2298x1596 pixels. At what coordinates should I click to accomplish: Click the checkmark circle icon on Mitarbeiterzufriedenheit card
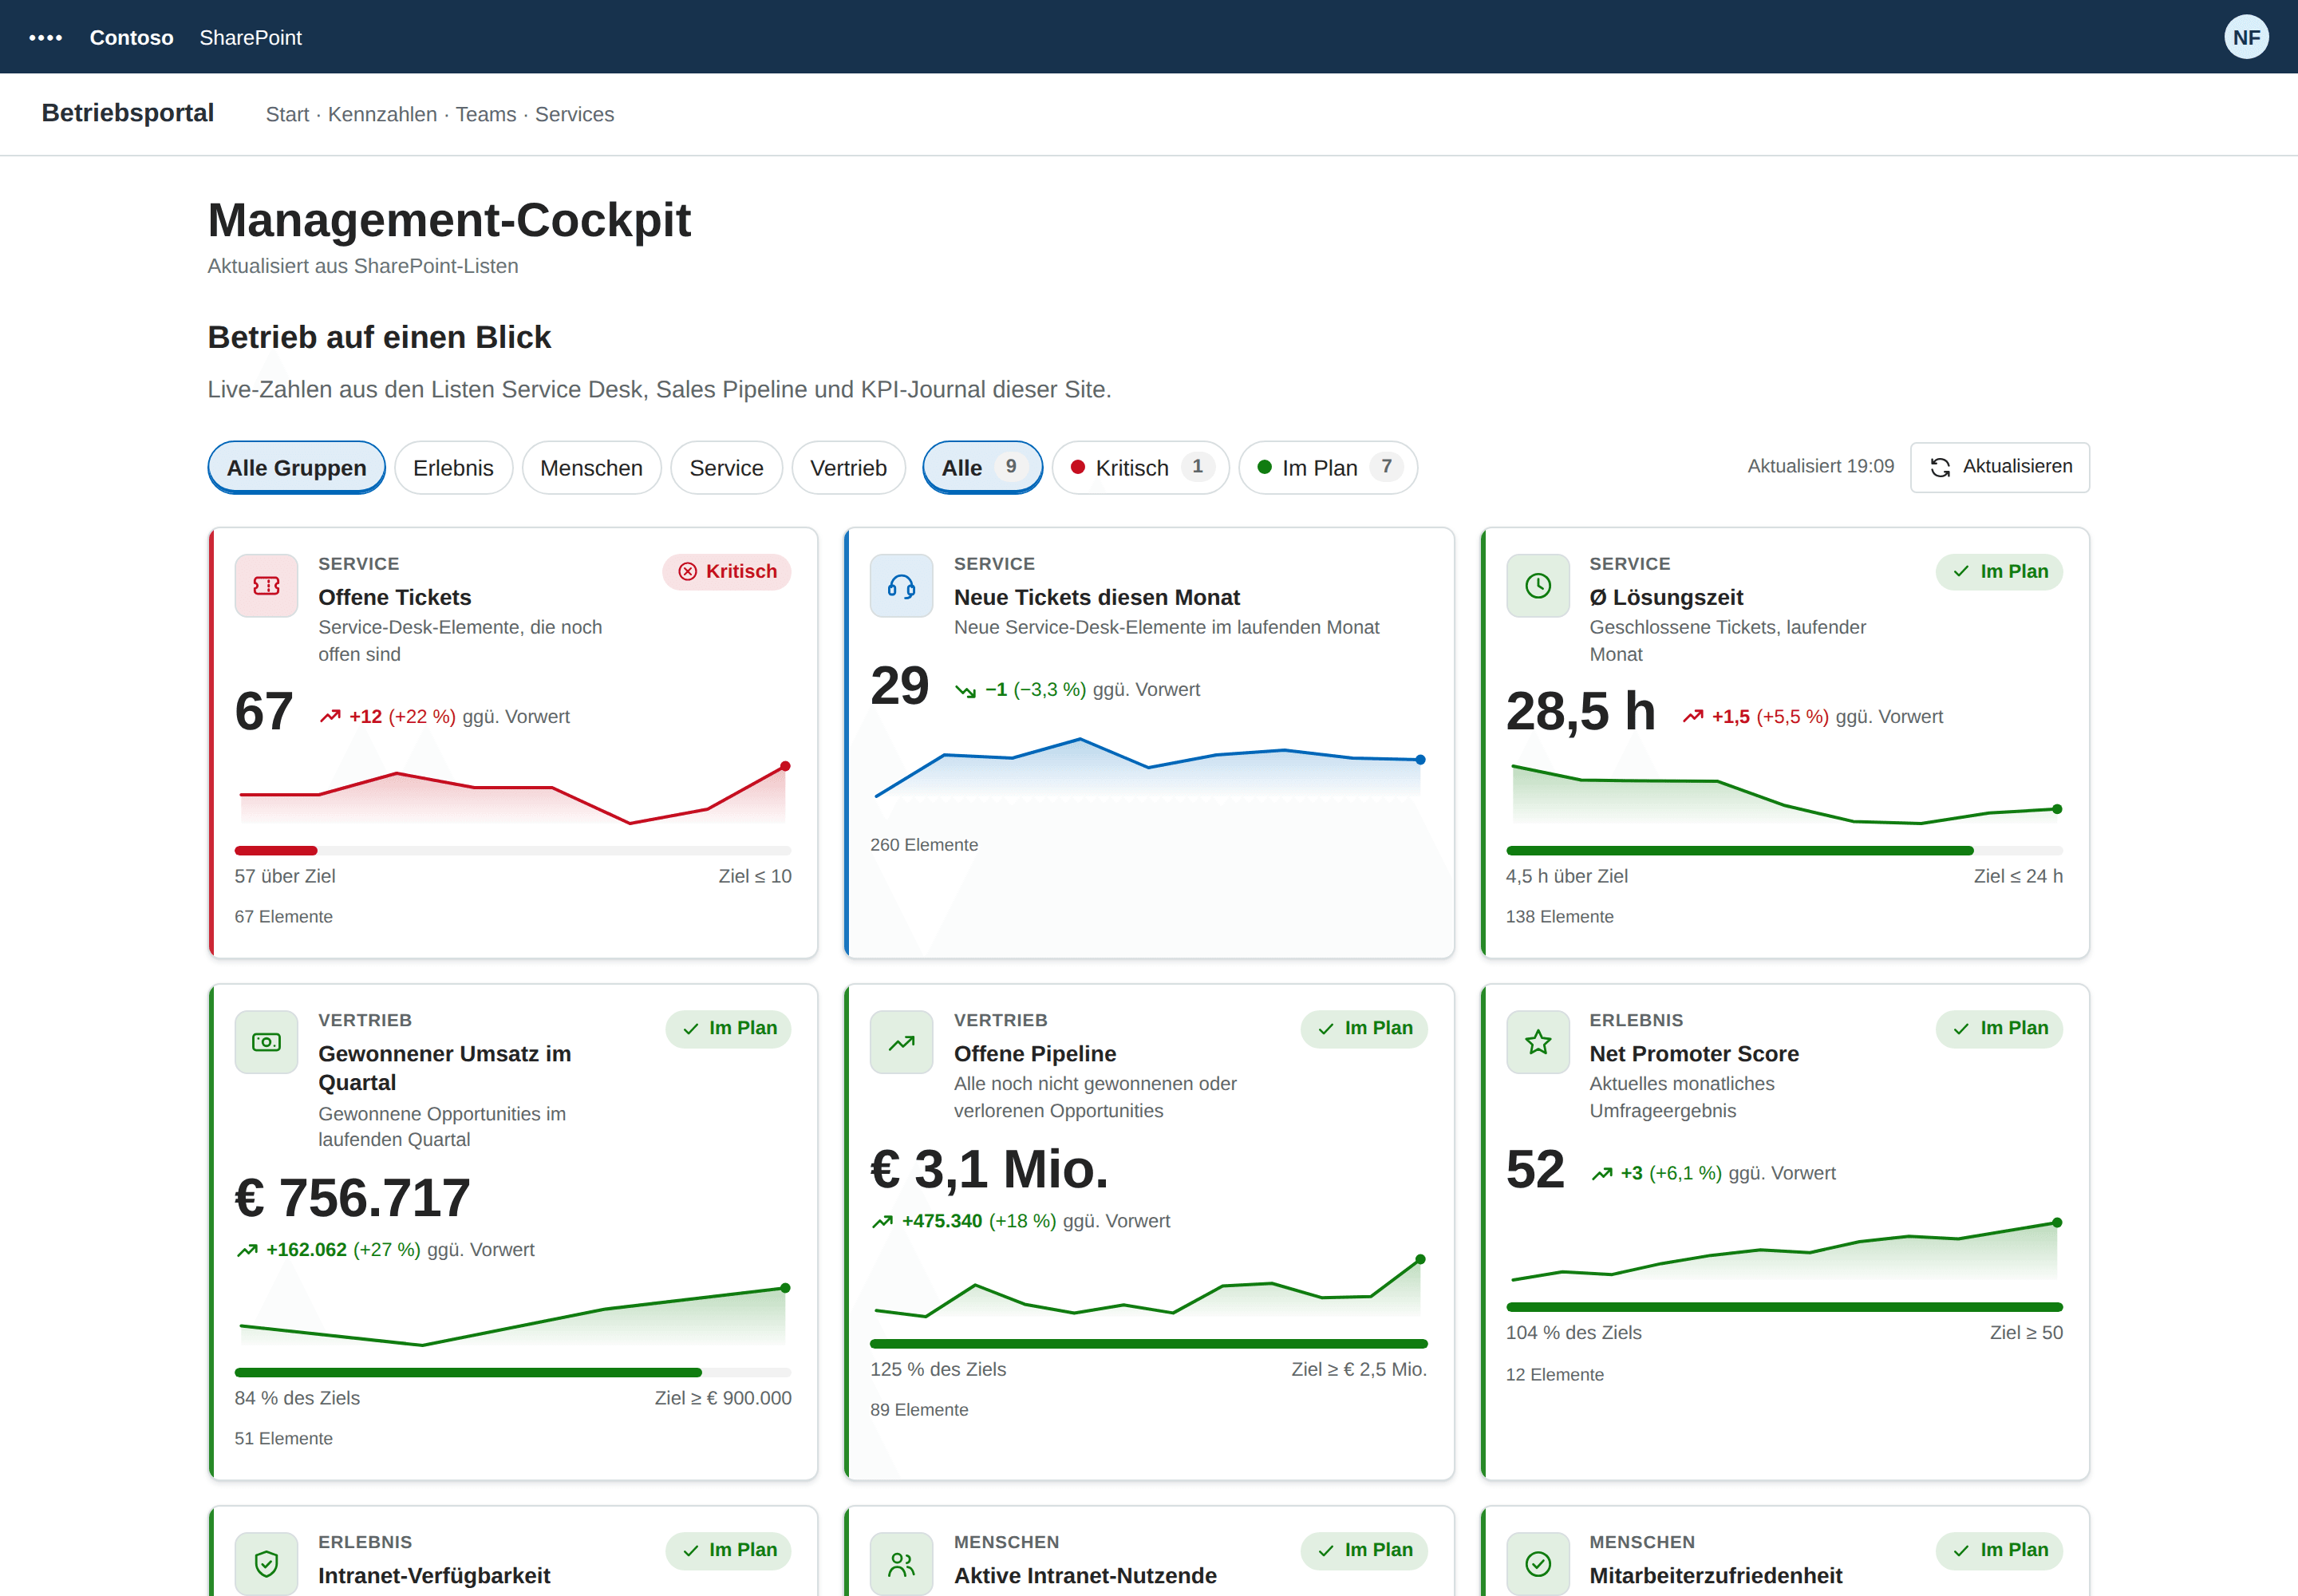pyautogui.click(x=1537, y=1563)
